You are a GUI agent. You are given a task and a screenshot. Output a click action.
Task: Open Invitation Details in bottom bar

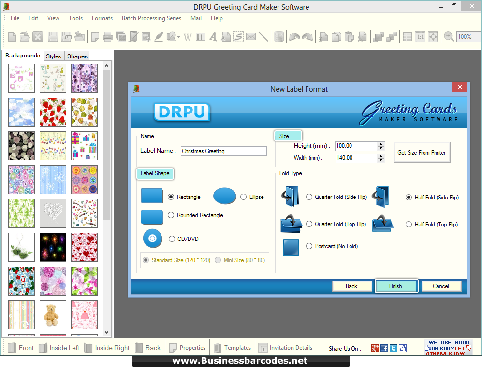(x=285, y=348)
